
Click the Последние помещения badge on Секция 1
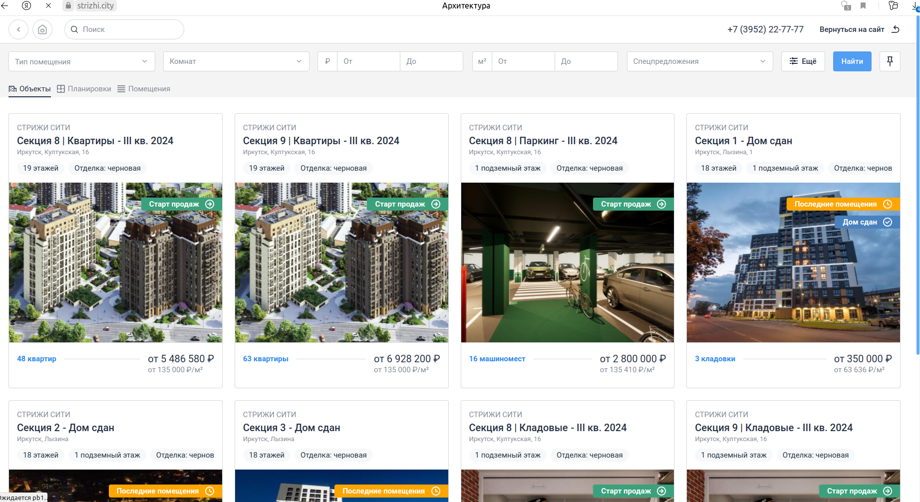844,204
